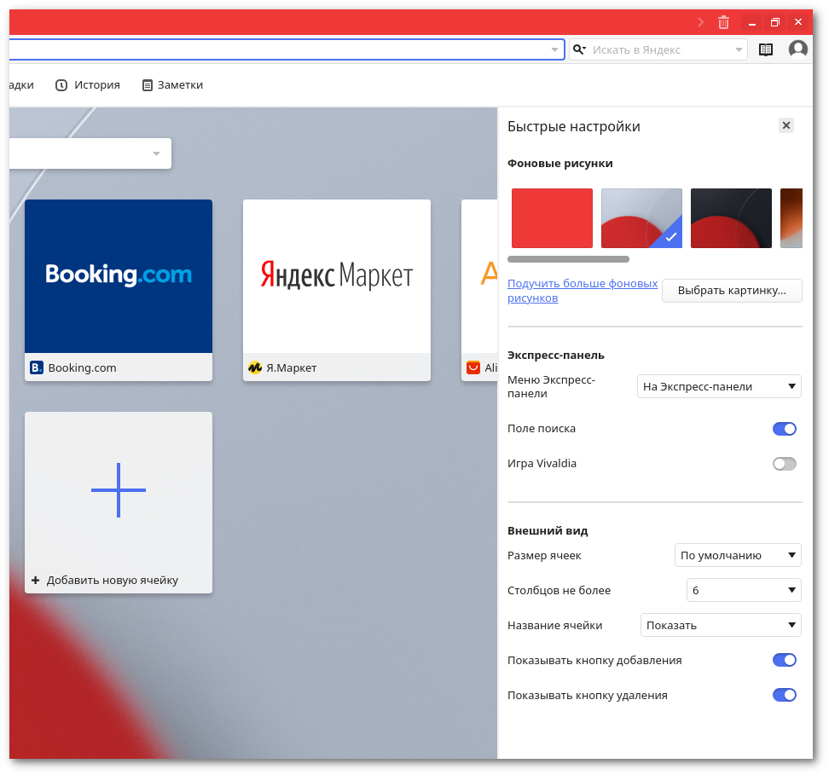Select the light gray background with red circle
The height and width of the screenshot is (775, 829).
click(x=641, y=217)
